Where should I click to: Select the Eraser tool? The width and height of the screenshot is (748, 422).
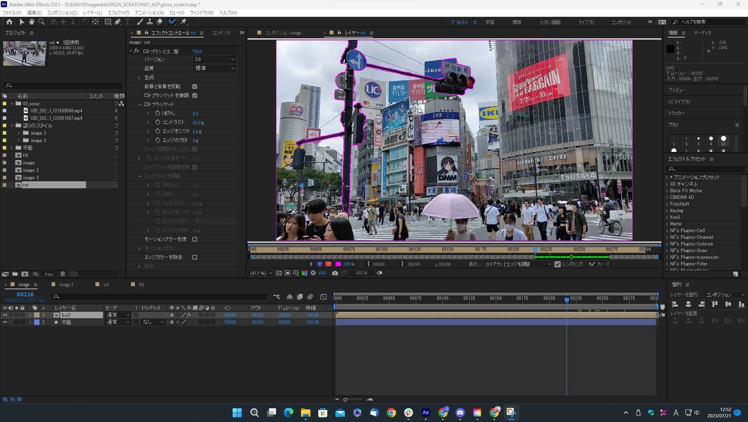pyautogui.click(x=160, y=22)
